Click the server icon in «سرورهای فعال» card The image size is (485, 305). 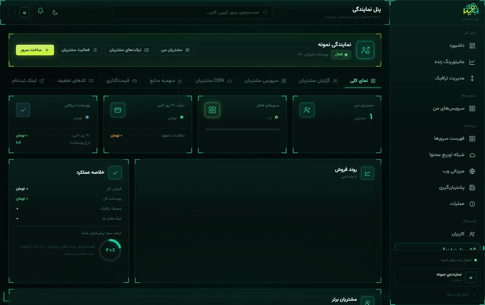point(212,110)
